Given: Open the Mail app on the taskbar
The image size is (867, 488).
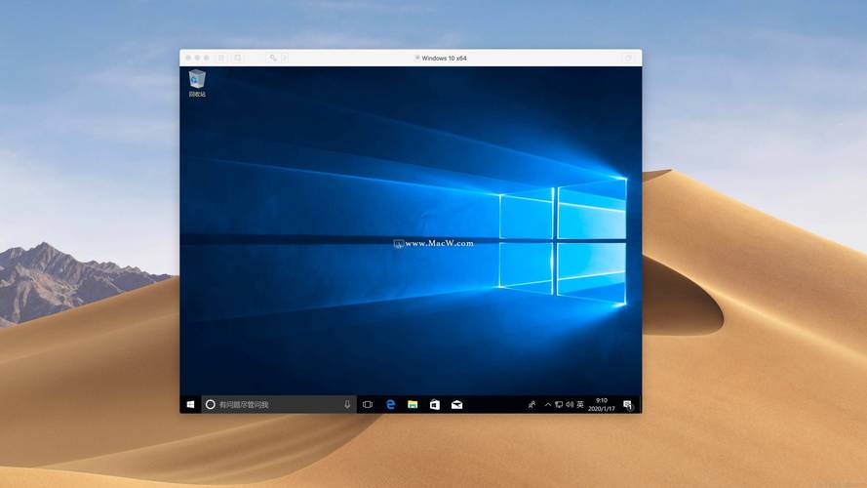Looking at the screenshot, I should [x=456, y=404].
